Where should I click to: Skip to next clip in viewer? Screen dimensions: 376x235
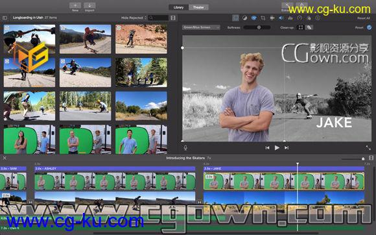click(287, 148)
